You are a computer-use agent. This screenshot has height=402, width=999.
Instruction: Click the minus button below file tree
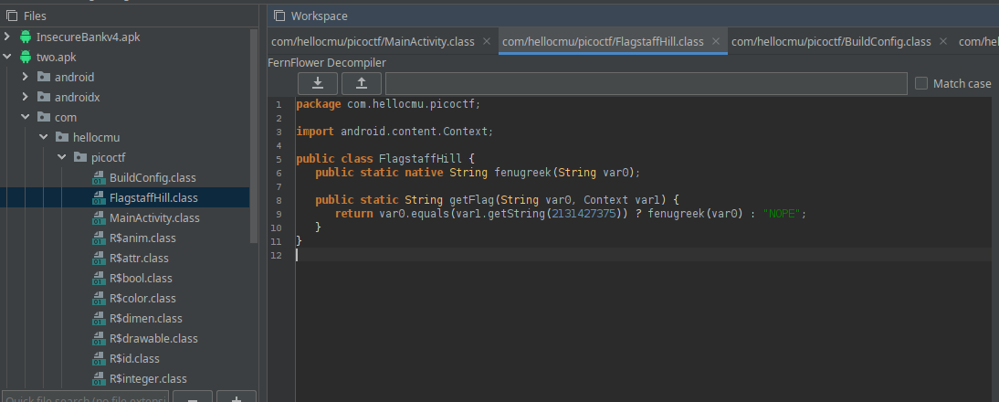pos(193,397)
